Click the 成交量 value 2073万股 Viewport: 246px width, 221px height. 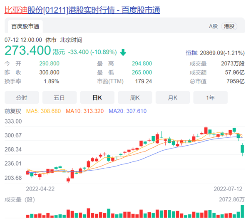click(x=233, y=64)
